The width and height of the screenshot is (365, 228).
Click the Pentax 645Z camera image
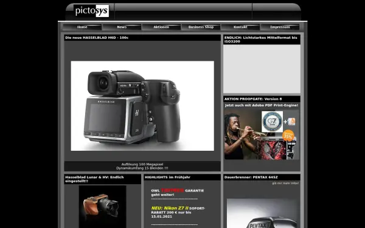pos(262,213)
